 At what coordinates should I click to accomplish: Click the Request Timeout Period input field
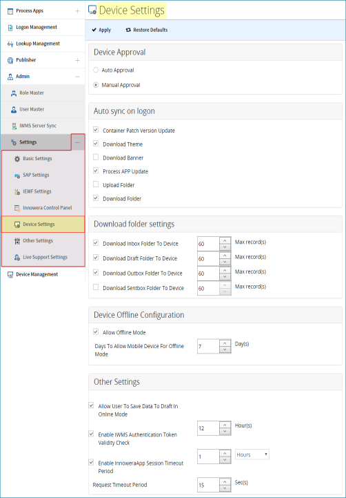click(208, 485)
